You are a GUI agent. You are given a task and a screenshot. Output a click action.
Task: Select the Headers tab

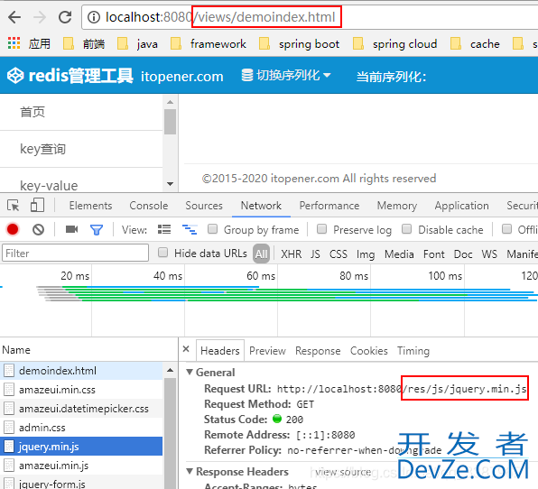click(220, 351)
